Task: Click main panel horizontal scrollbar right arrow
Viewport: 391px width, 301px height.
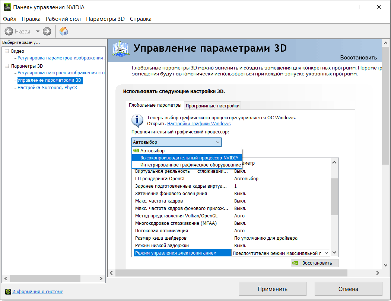Action: point(378,273)
